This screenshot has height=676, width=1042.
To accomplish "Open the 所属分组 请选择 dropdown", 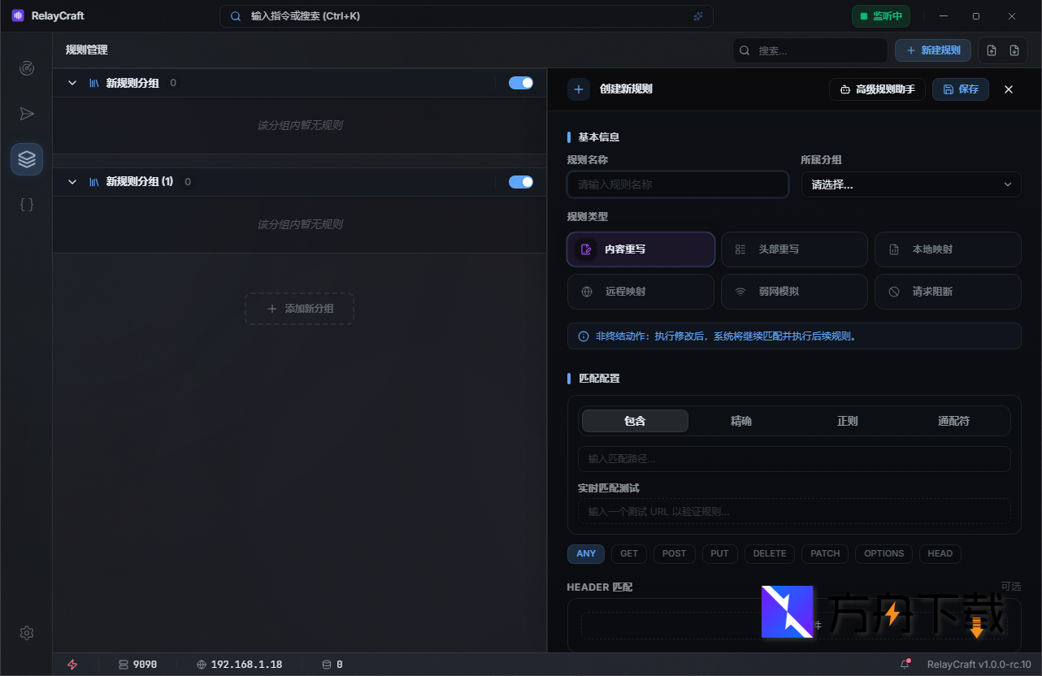I will (910, 184).
